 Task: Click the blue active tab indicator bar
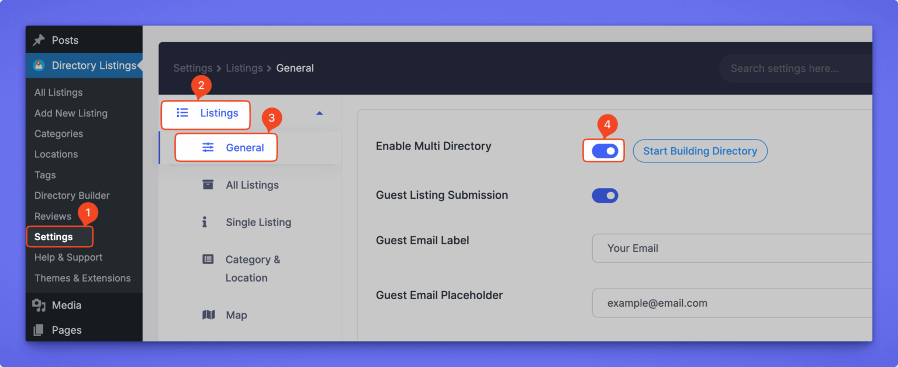pos(160,147)
